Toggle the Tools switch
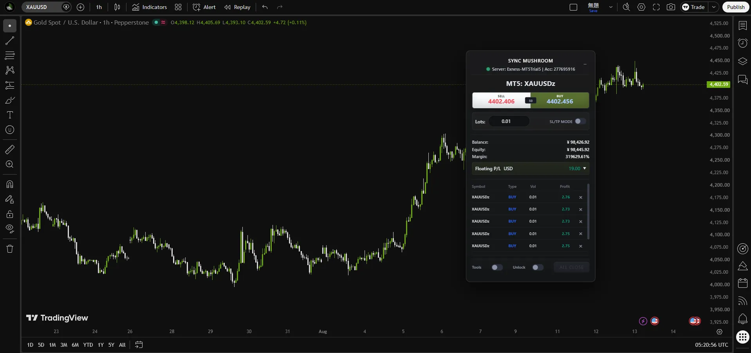Screen dimensions: 751x353 pyautogui.click(x=497, y=267)
